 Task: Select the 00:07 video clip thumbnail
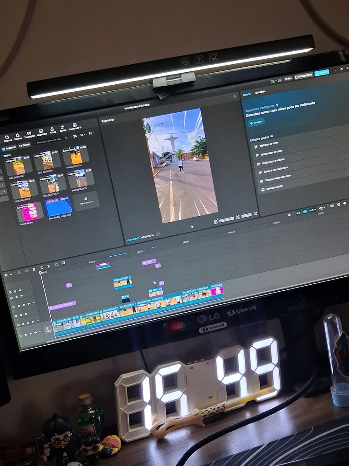click(x=47, y=160)
